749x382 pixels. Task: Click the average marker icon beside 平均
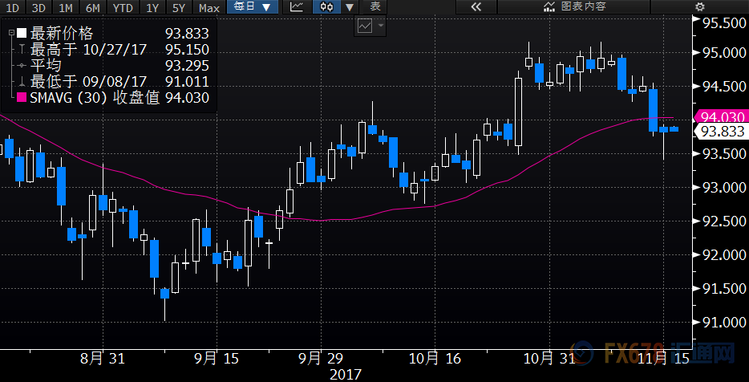pyautogui.click(x=22, y=66)
